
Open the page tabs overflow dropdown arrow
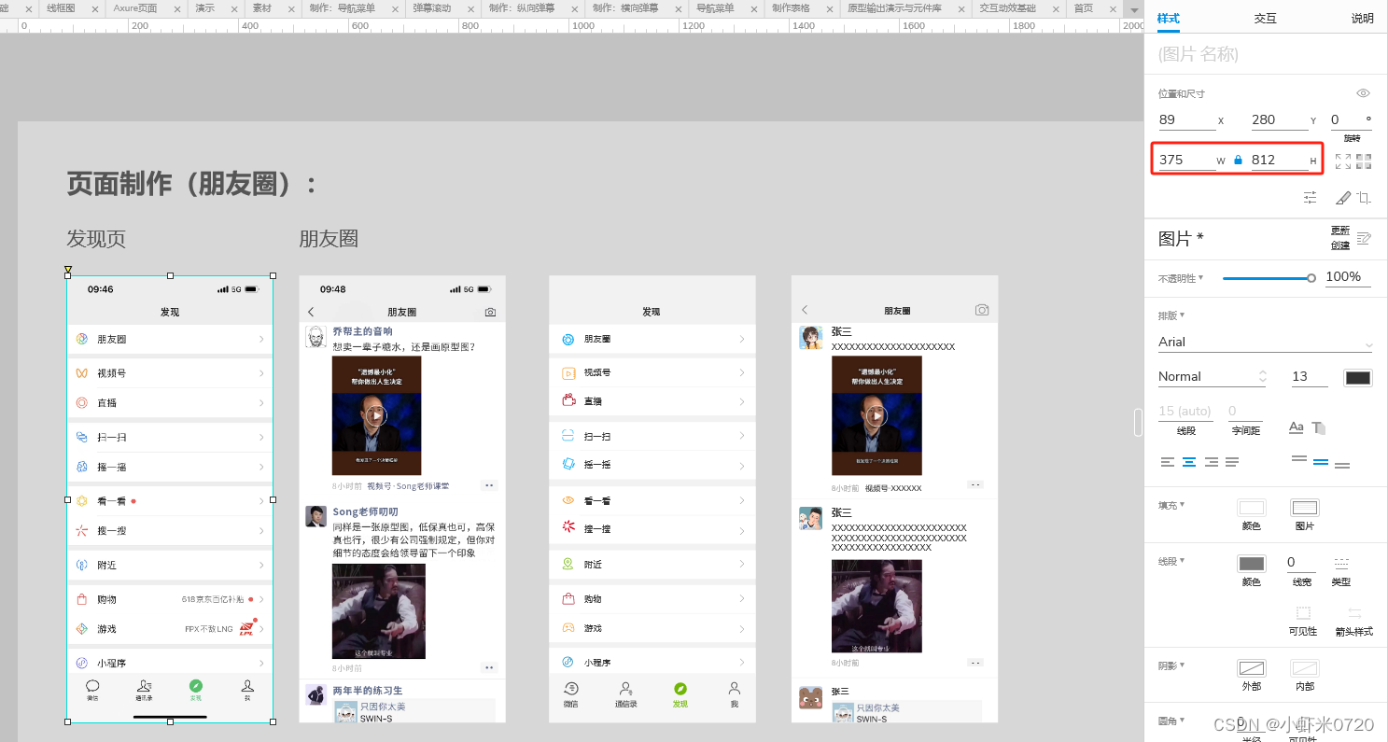1133,8
